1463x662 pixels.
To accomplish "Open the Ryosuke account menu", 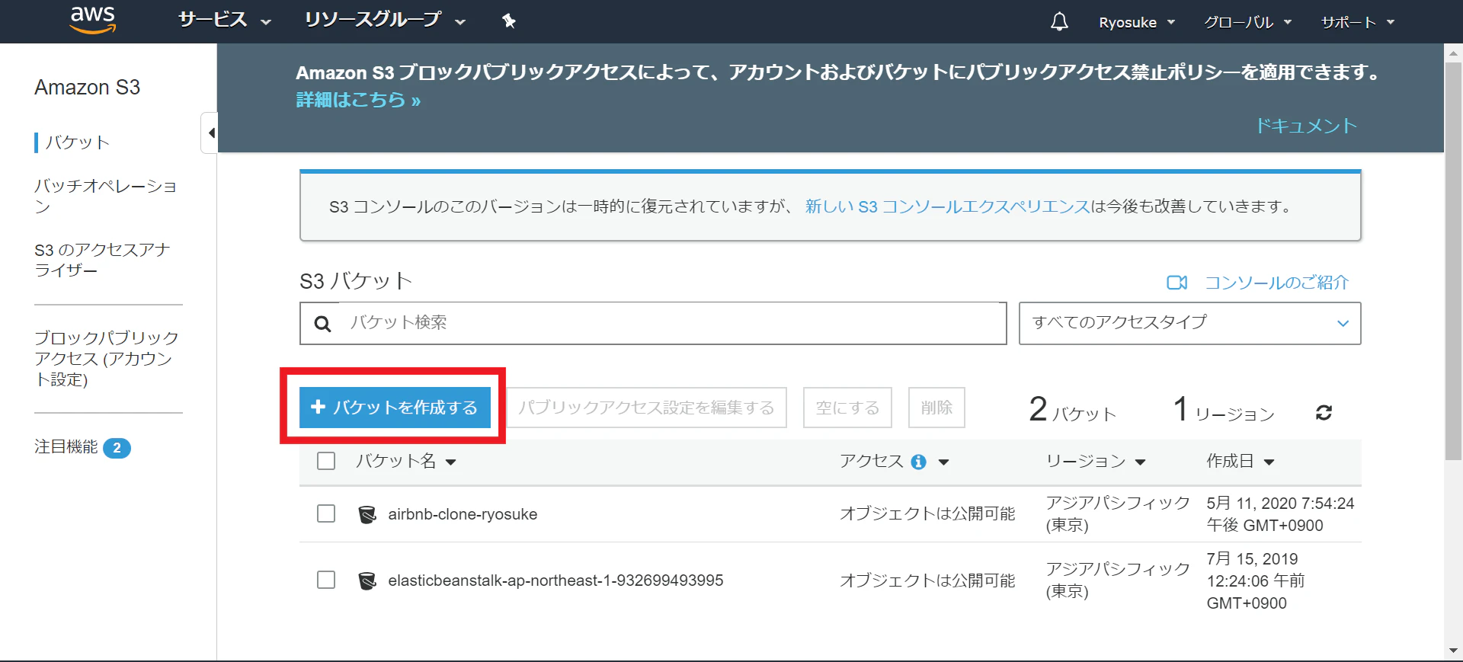I will pos(1137,22).
